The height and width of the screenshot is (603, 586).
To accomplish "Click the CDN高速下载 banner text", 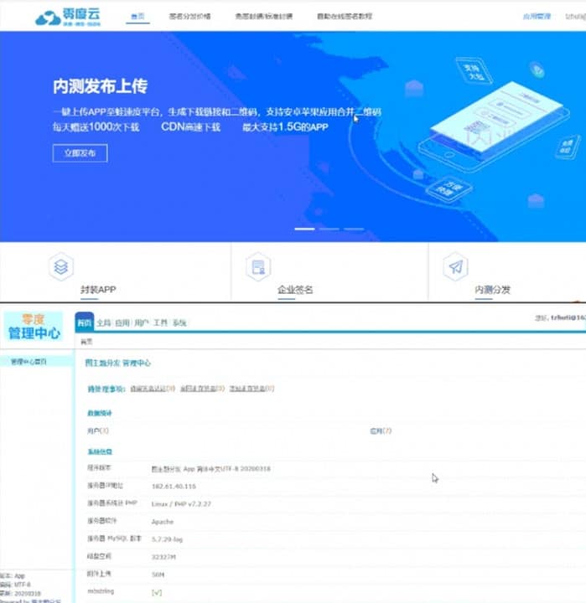I will pyautogui.click(x=190, y=127).
